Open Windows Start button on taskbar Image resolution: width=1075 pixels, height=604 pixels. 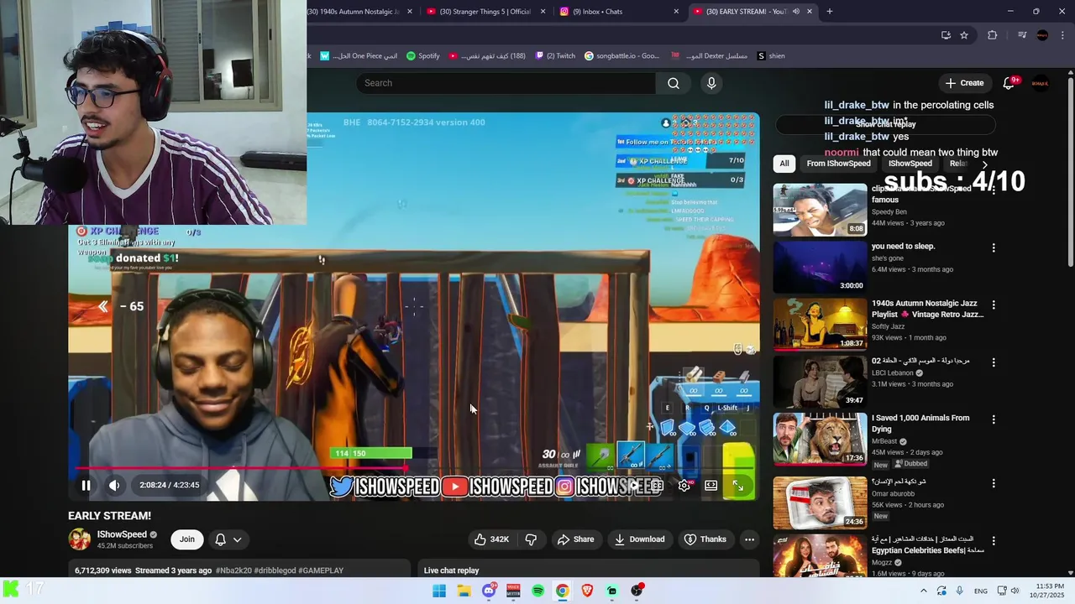439,591
